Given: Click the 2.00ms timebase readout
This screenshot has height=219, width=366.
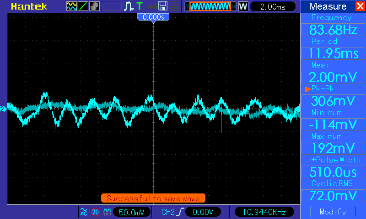Looking at the screenshot, I should point(273,7).
